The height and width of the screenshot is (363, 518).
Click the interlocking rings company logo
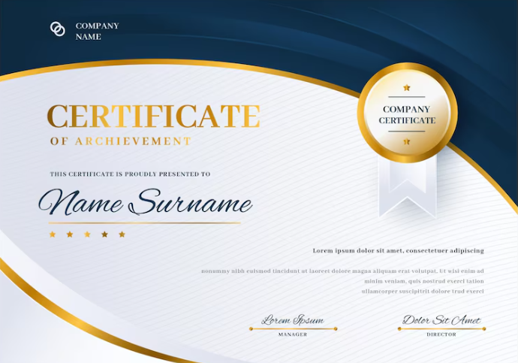pyautogui.click(x=58, y=29)
